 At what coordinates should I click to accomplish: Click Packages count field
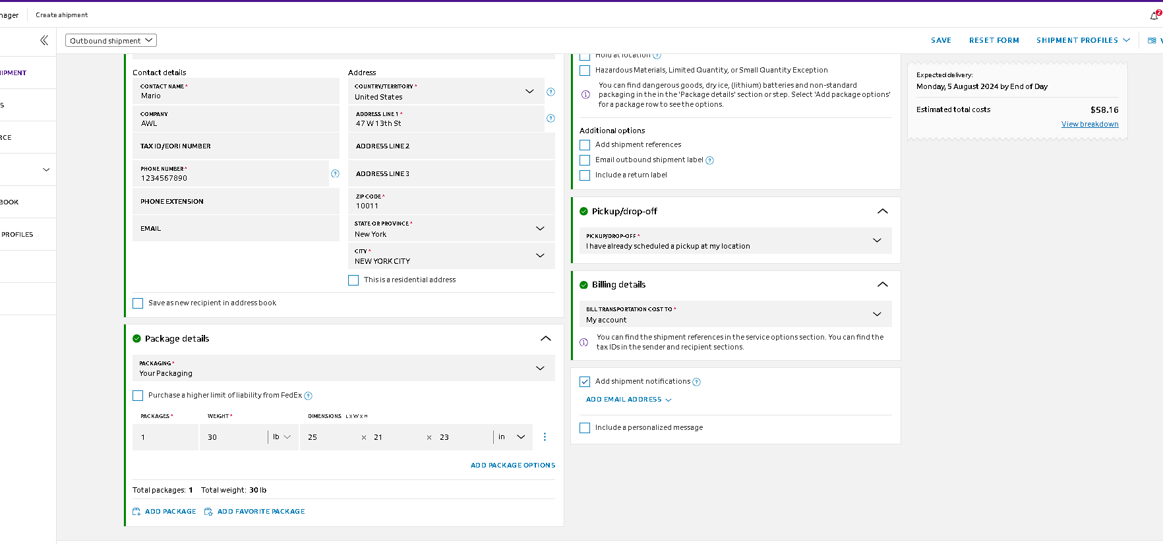coord(165,437)
